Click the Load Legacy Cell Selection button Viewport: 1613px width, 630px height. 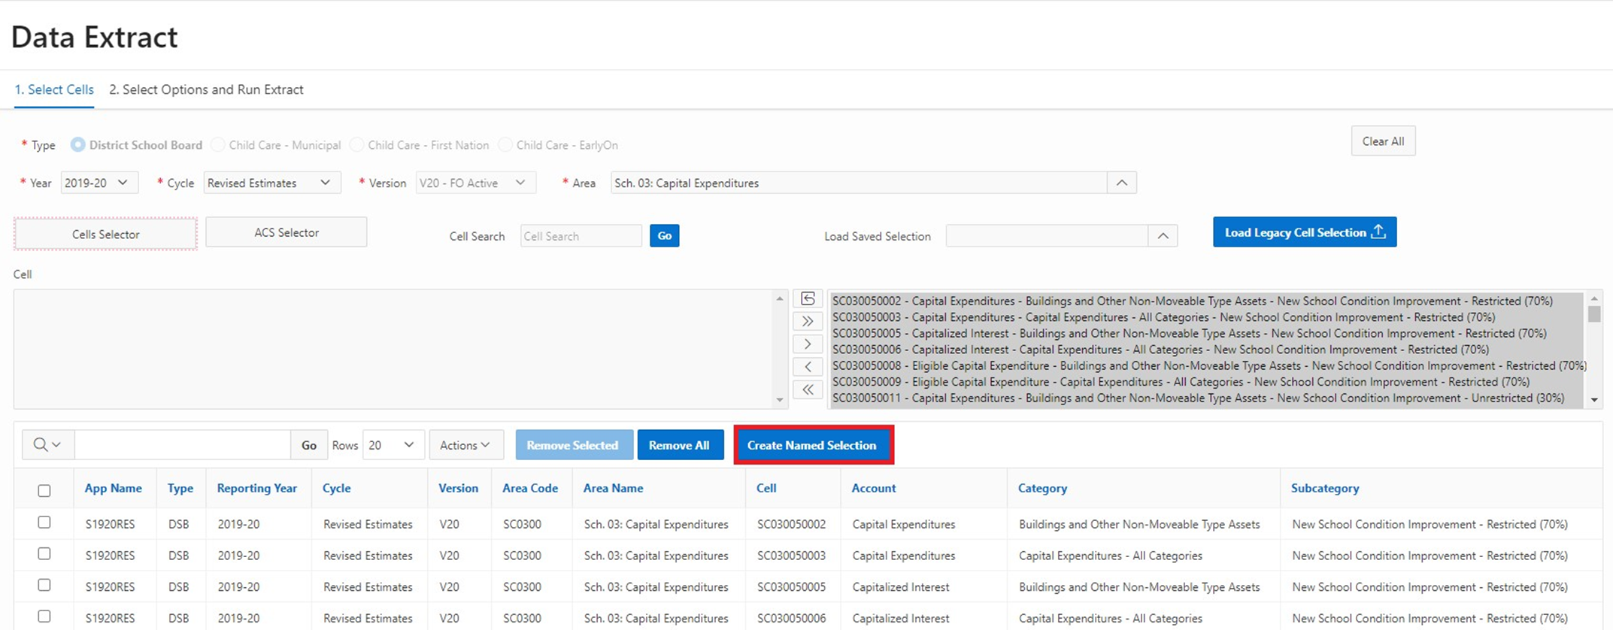click(1304, 232)
